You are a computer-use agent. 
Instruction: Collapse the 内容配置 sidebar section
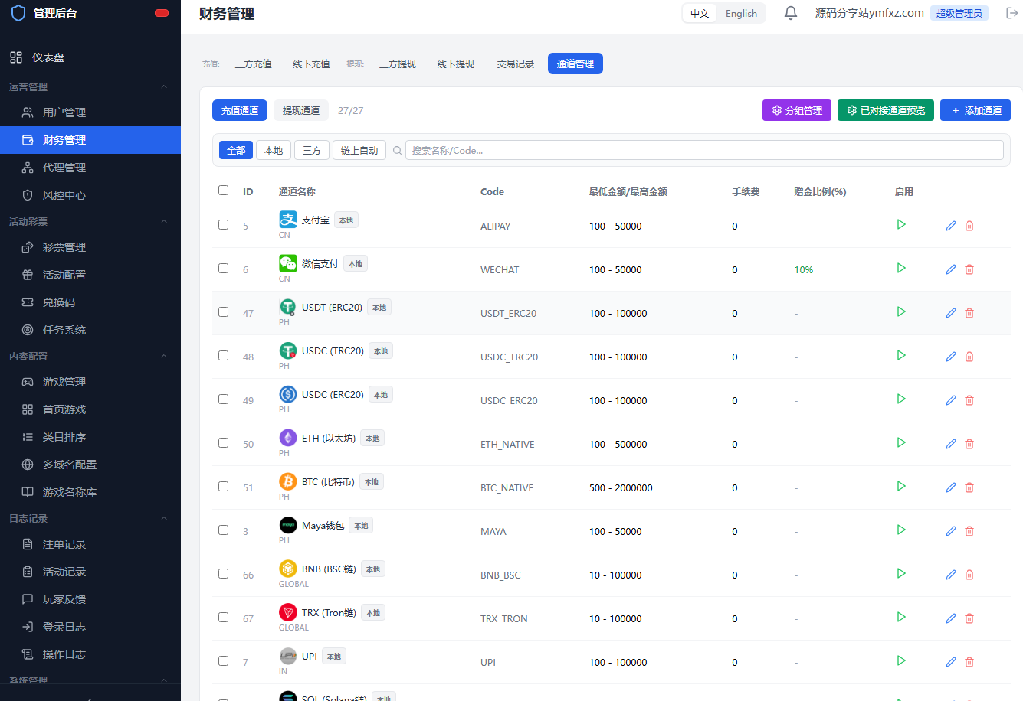(x=164, y=356)
